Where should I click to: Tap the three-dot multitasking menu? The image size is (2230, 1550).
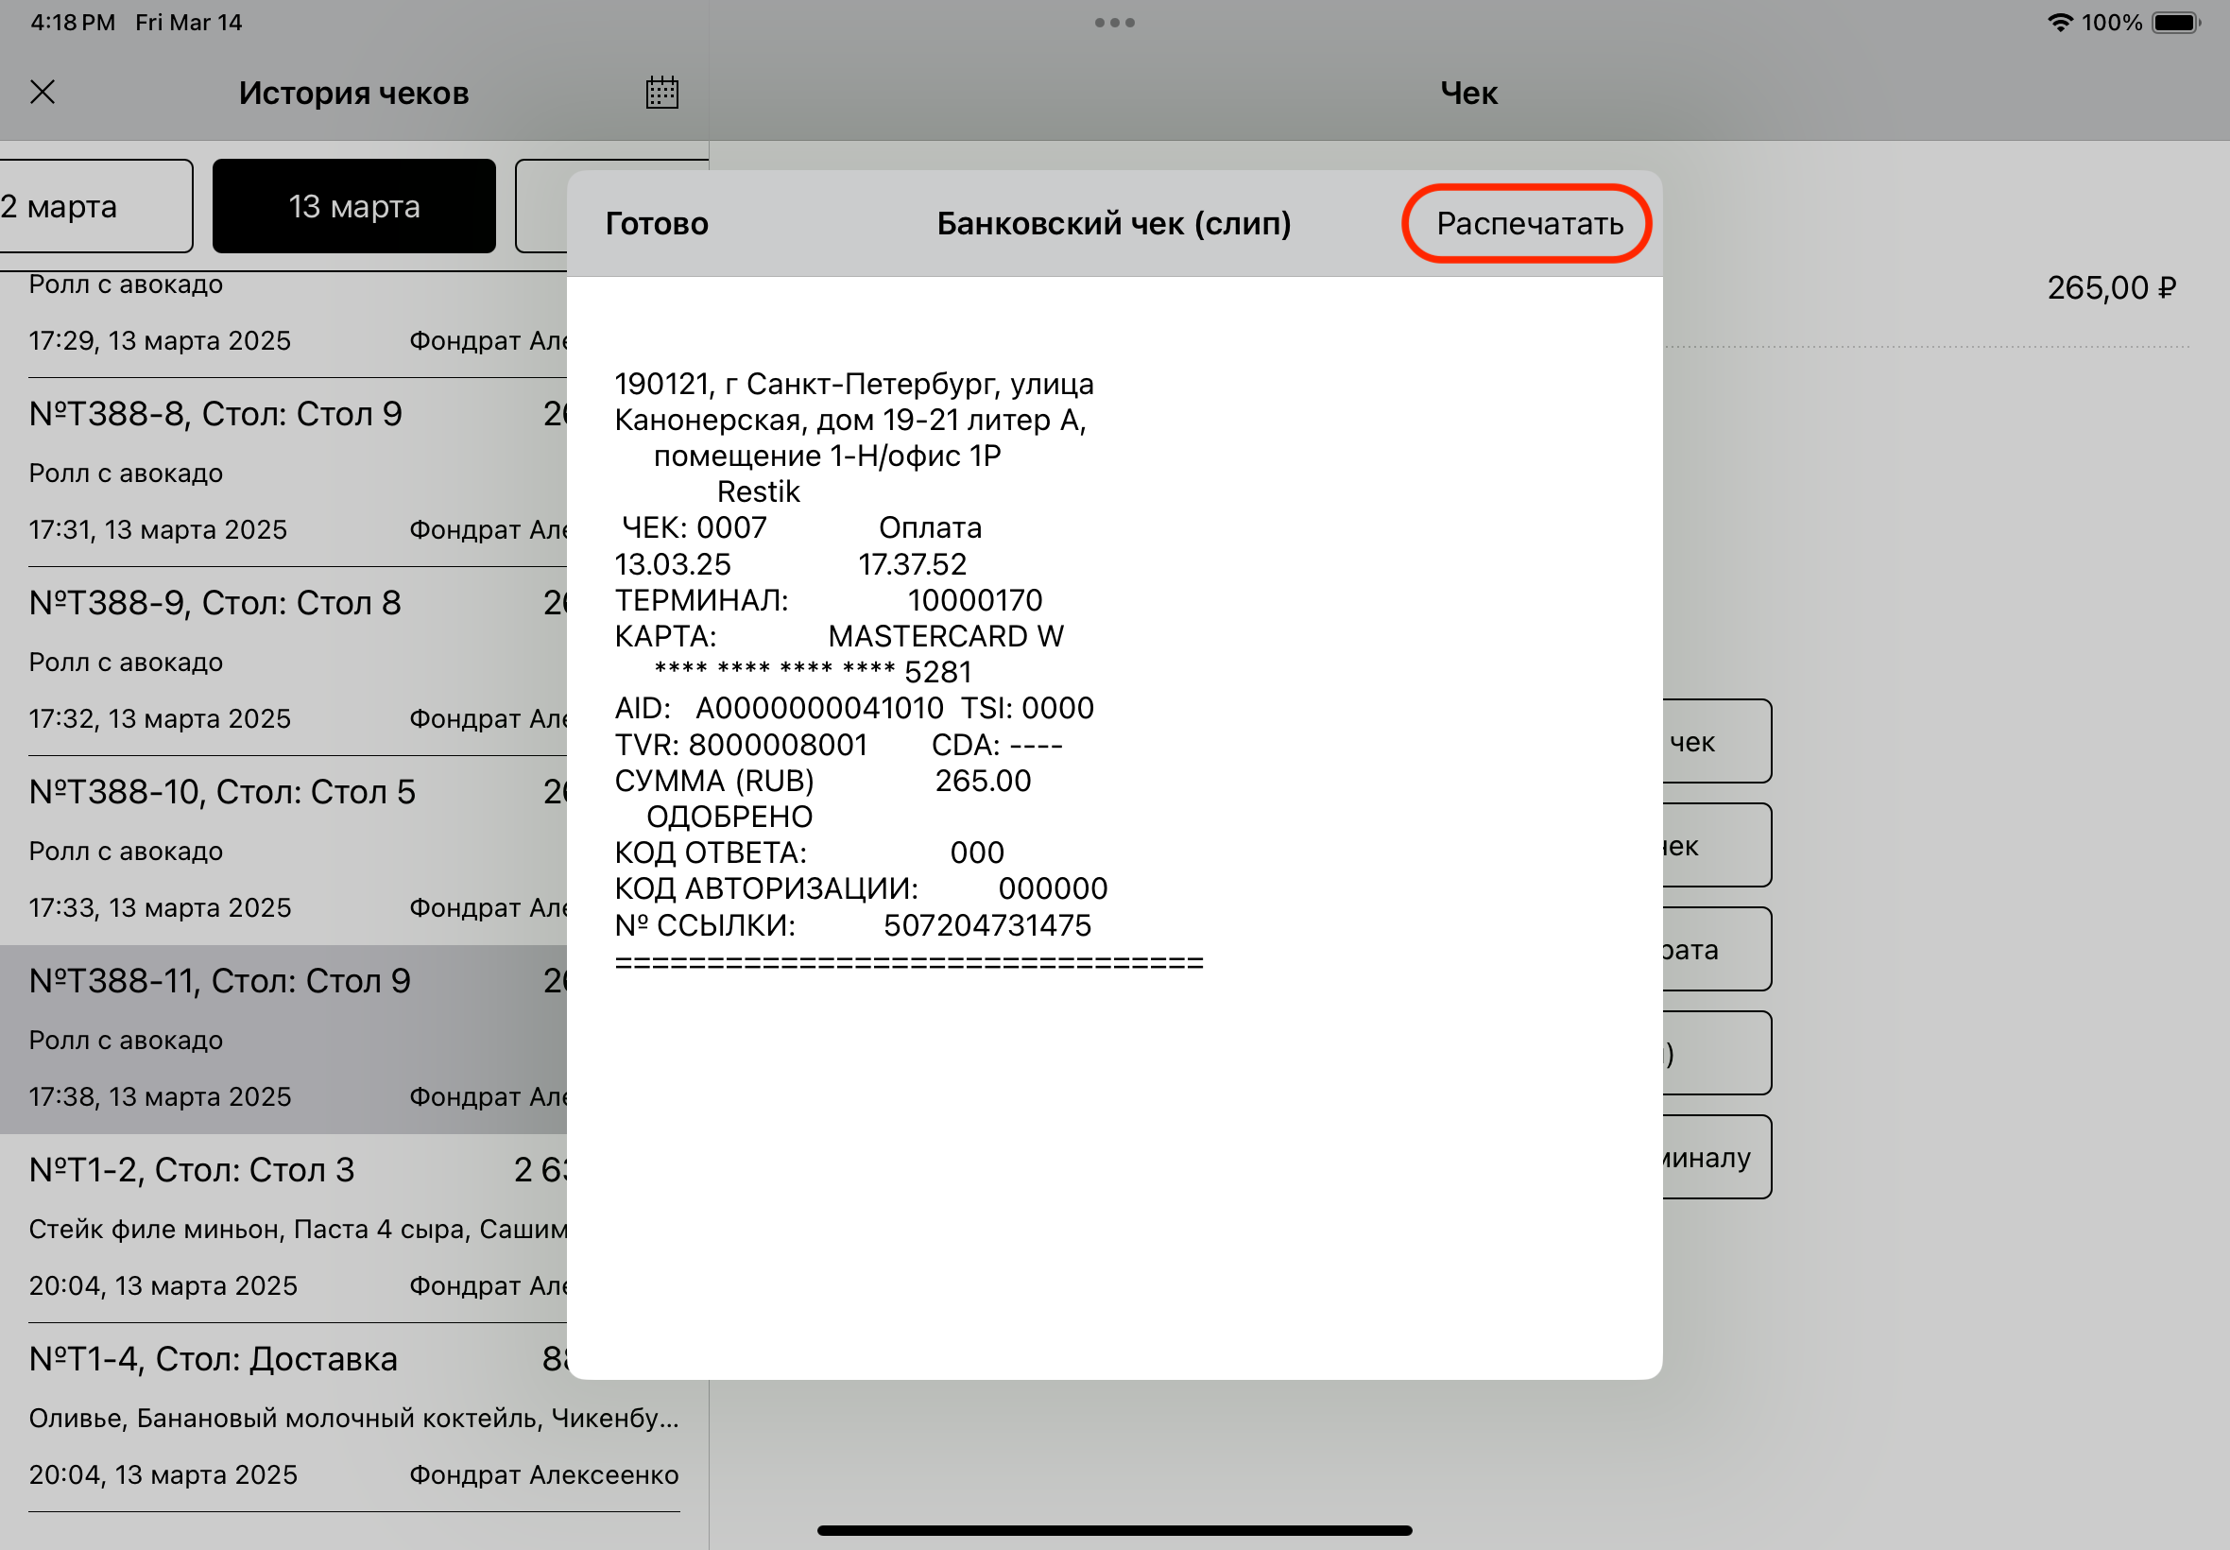[1114, 23]
